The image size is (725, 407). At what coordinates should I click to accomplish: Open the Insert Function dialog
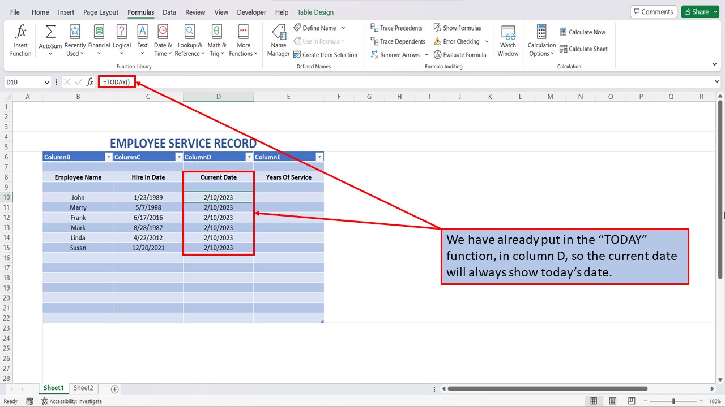(20, 38)
